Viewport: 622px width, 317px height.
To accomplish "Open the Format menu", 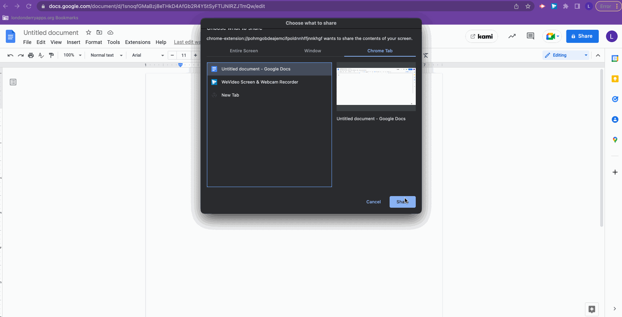I will 94,42.
